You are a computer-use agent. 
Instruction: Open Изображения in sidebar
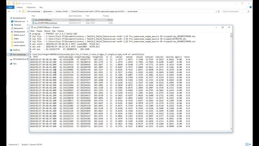point(18,32)
